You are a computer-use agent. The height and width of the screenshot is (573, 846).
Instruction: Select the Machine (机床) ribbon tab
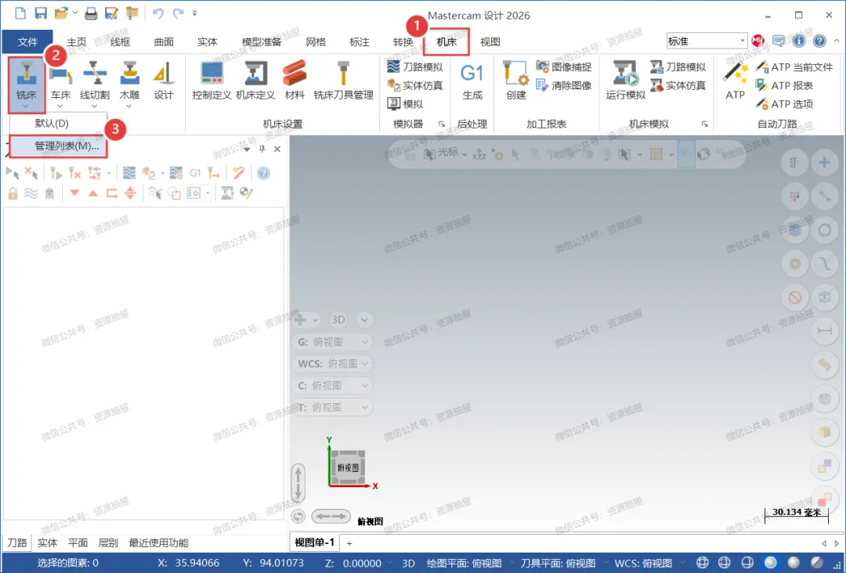pyautogui.click(x=446, y=41)
